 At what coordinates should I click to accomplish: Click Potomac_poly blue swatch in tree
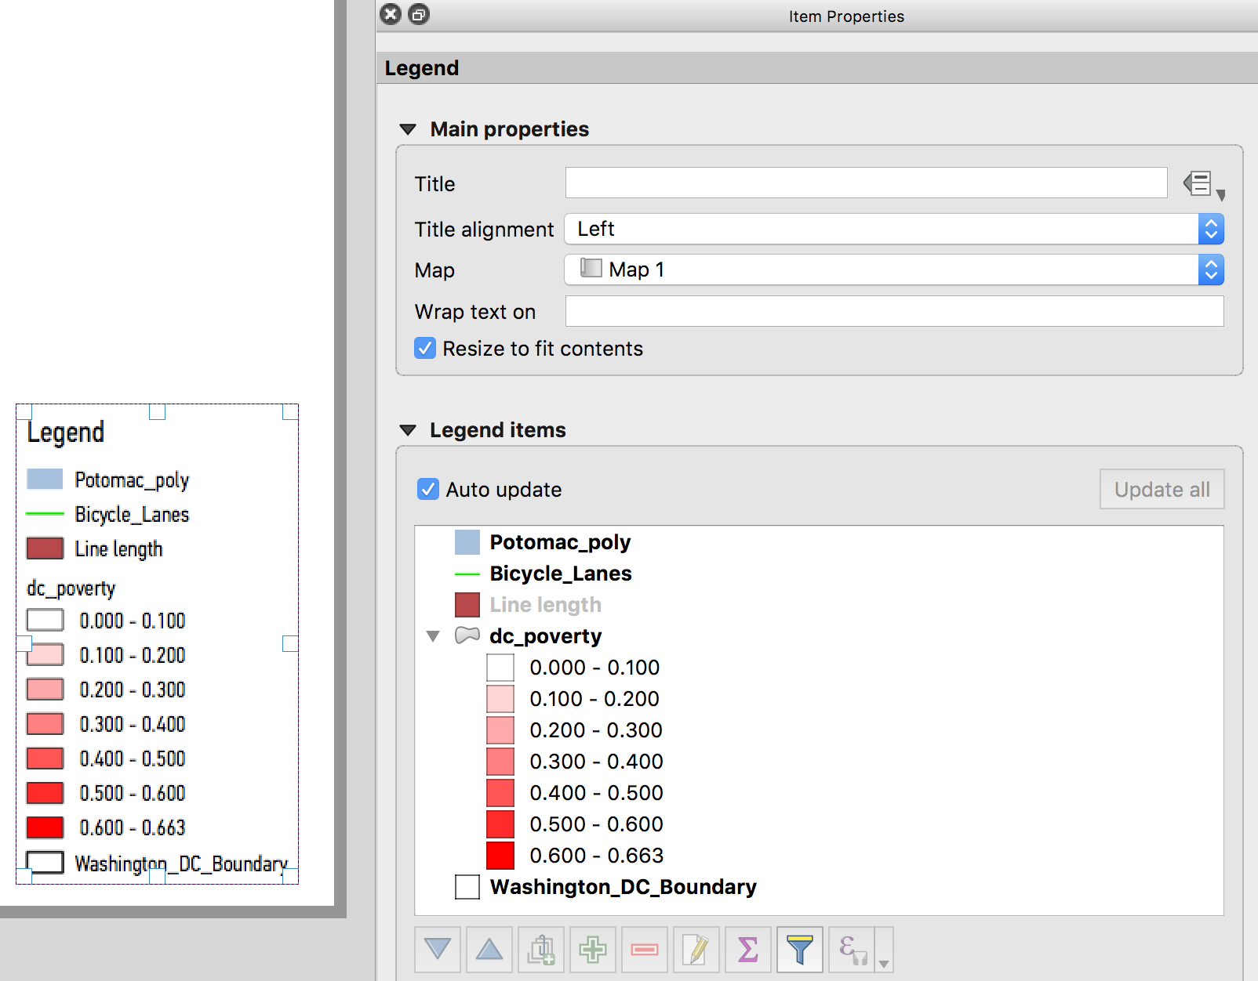click(467, 542)
